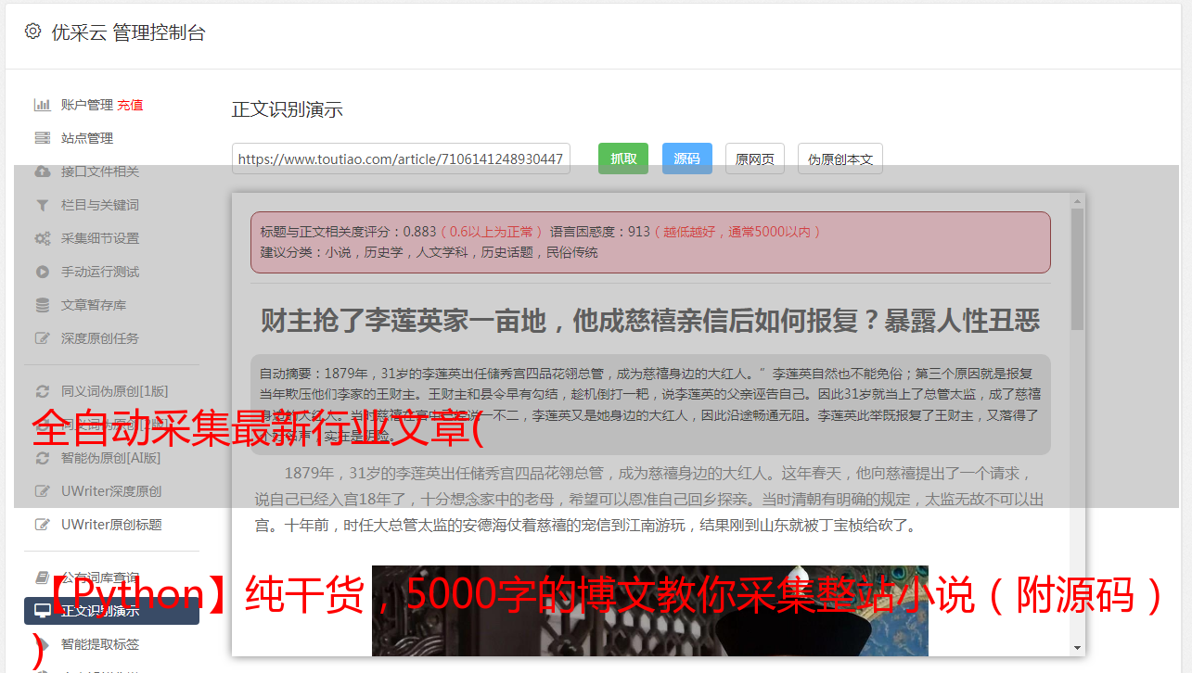Open UWriter原创标题 menu item

pos(111,525)
